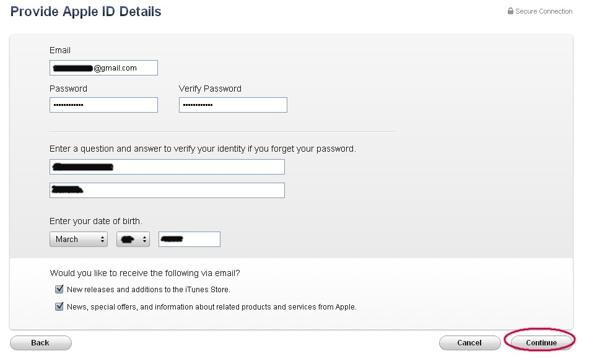Click the stepper arrows on month selector
This screenshot has height=364, width=597.
point(102,239)
